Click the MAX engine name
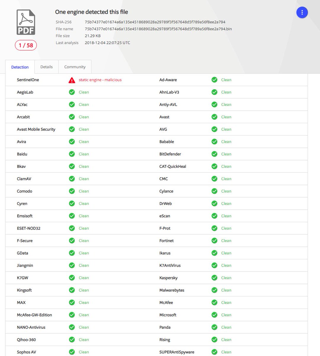This screenshot has width=320, height=356. (x=21, y=303)
